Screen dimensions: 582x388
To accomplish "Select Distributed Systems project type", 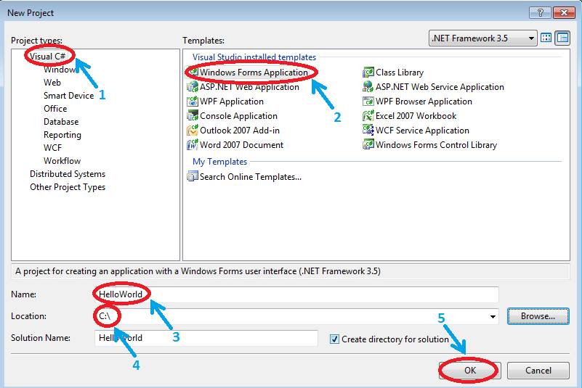I will [68, 174].
